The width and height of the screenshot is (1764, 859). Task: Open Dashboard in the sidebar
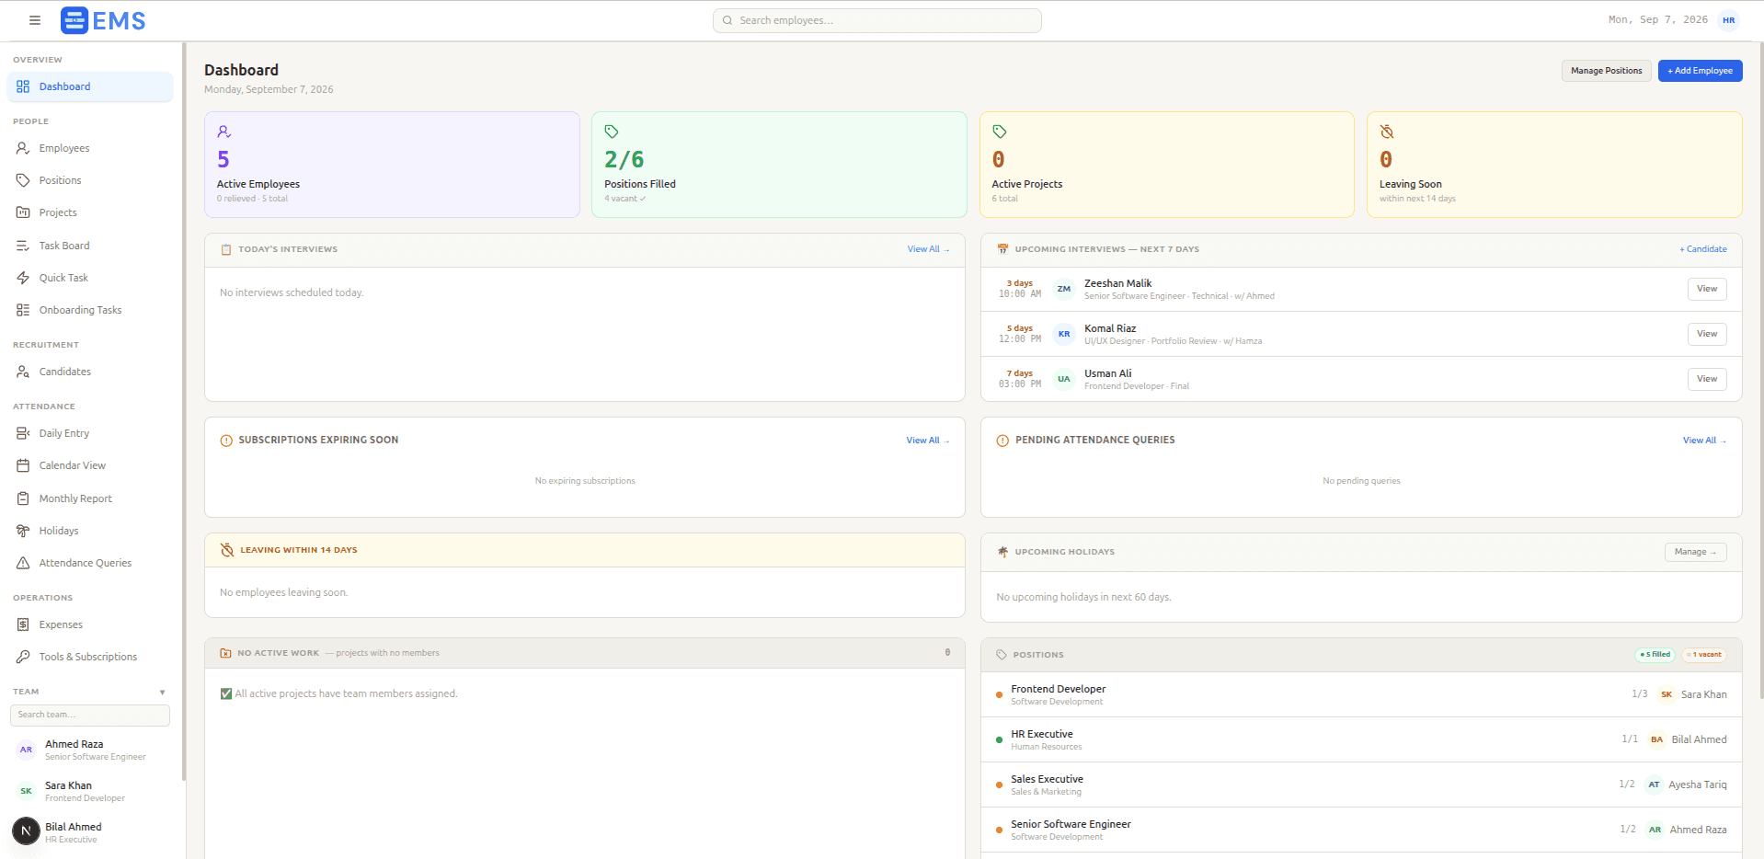pos(90,86)
